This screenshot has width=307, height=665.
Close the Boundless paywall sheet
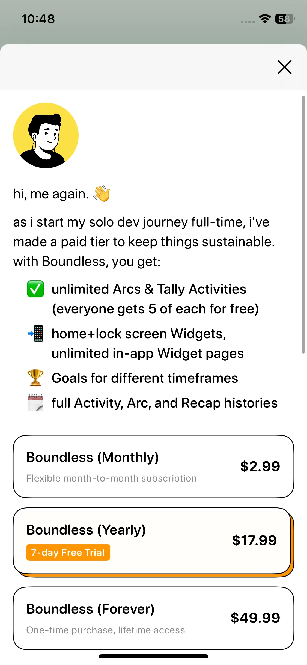(x=285, y=67)
